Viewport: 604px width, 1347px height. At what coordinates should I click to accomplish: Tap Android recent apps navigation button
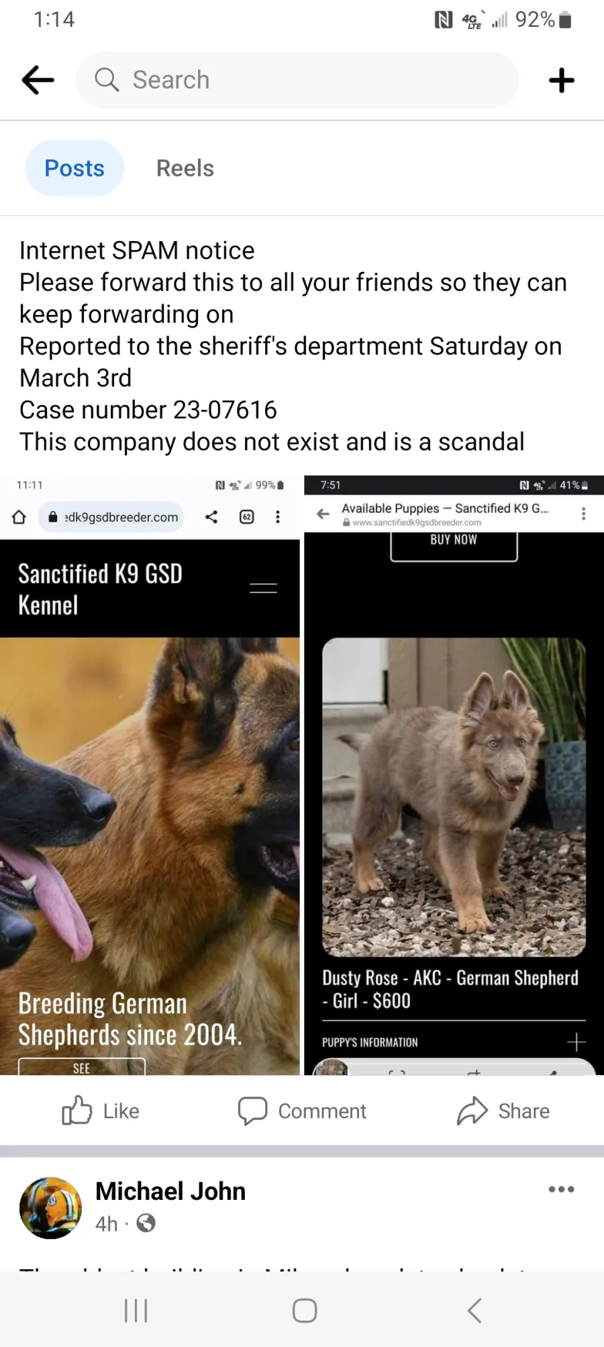[x=136, y=1310]
